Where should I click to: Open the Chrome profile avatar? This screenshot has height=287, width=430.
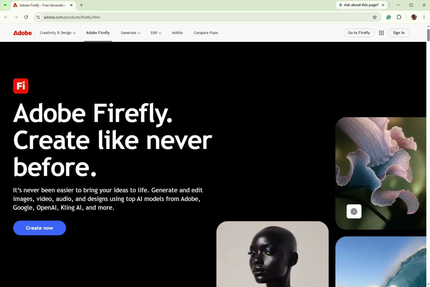(414, 17)
